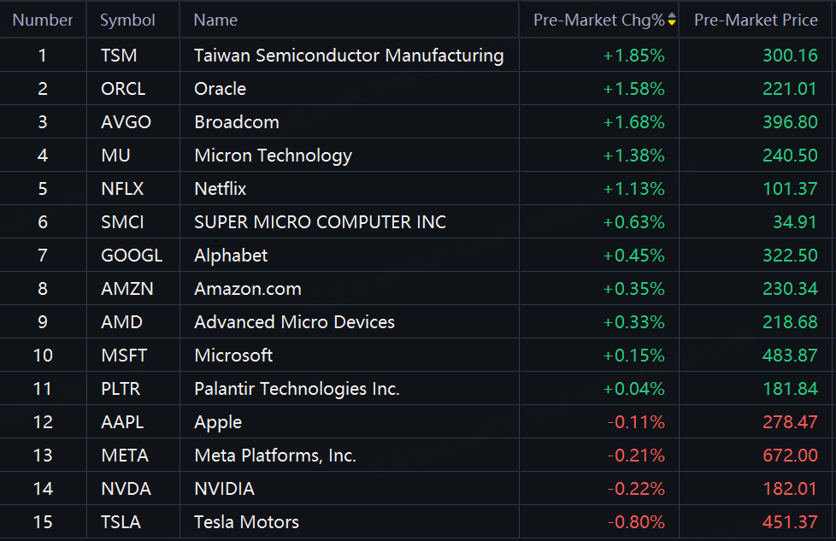Open the TSM ticker symbol
836x541 pixels.
119,56
